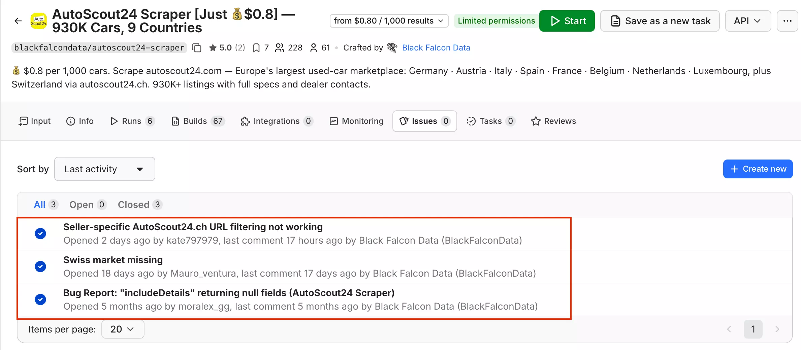Select the Issues tab
This screenshot has height=350, width=801.
424,121
